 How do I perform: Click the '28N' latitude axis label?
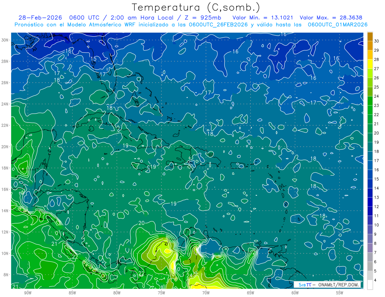(5, 61)
